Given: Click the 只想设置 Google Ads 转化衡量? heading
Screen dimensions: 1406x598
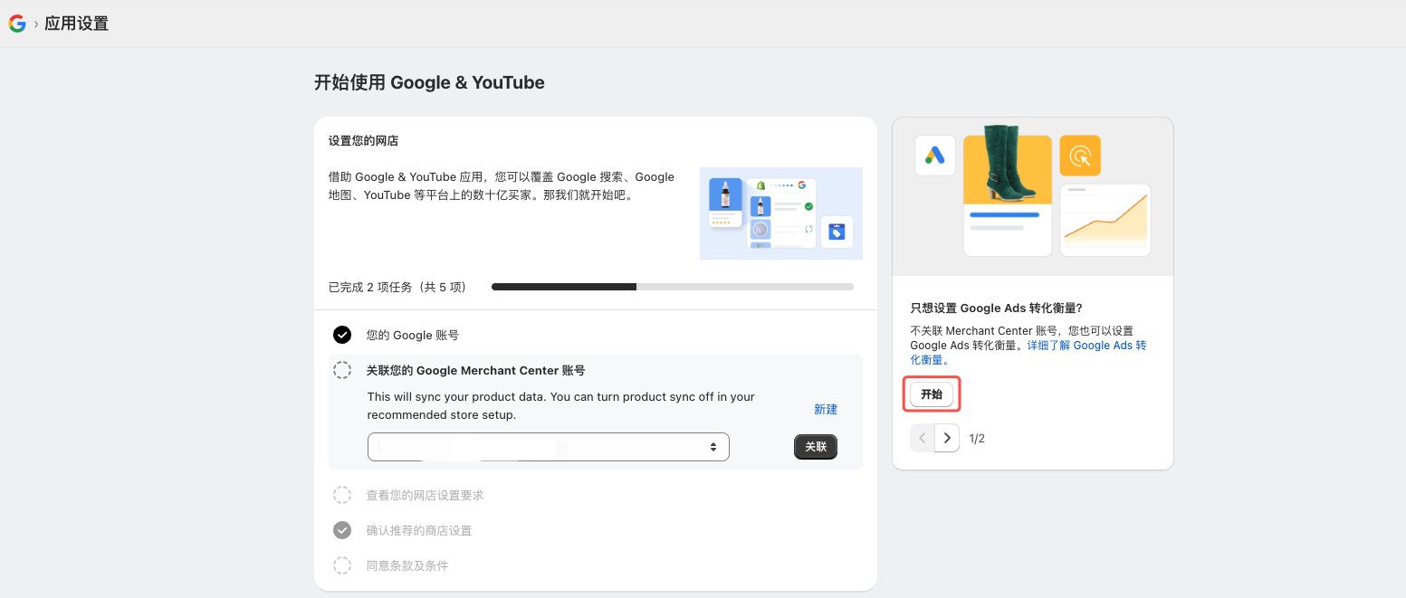Looking at the screenshot, I should [x=997, y=308].
